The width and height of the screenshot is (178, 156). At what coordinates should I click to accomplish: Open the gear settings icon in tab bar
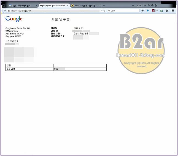click(x=149, y=5)
